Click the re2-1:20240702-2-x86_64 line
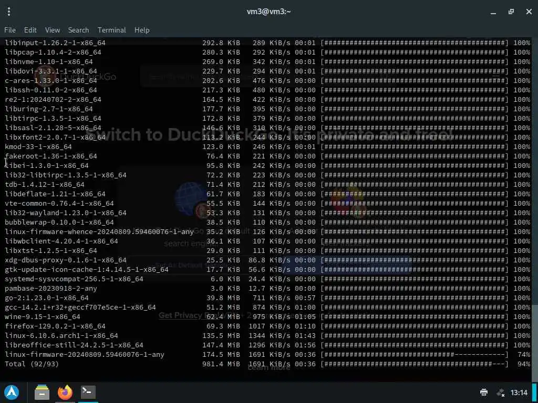 click(267, 100)
